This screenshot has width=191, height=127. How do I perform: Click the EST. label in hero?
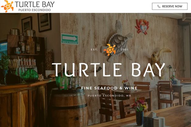95,50
